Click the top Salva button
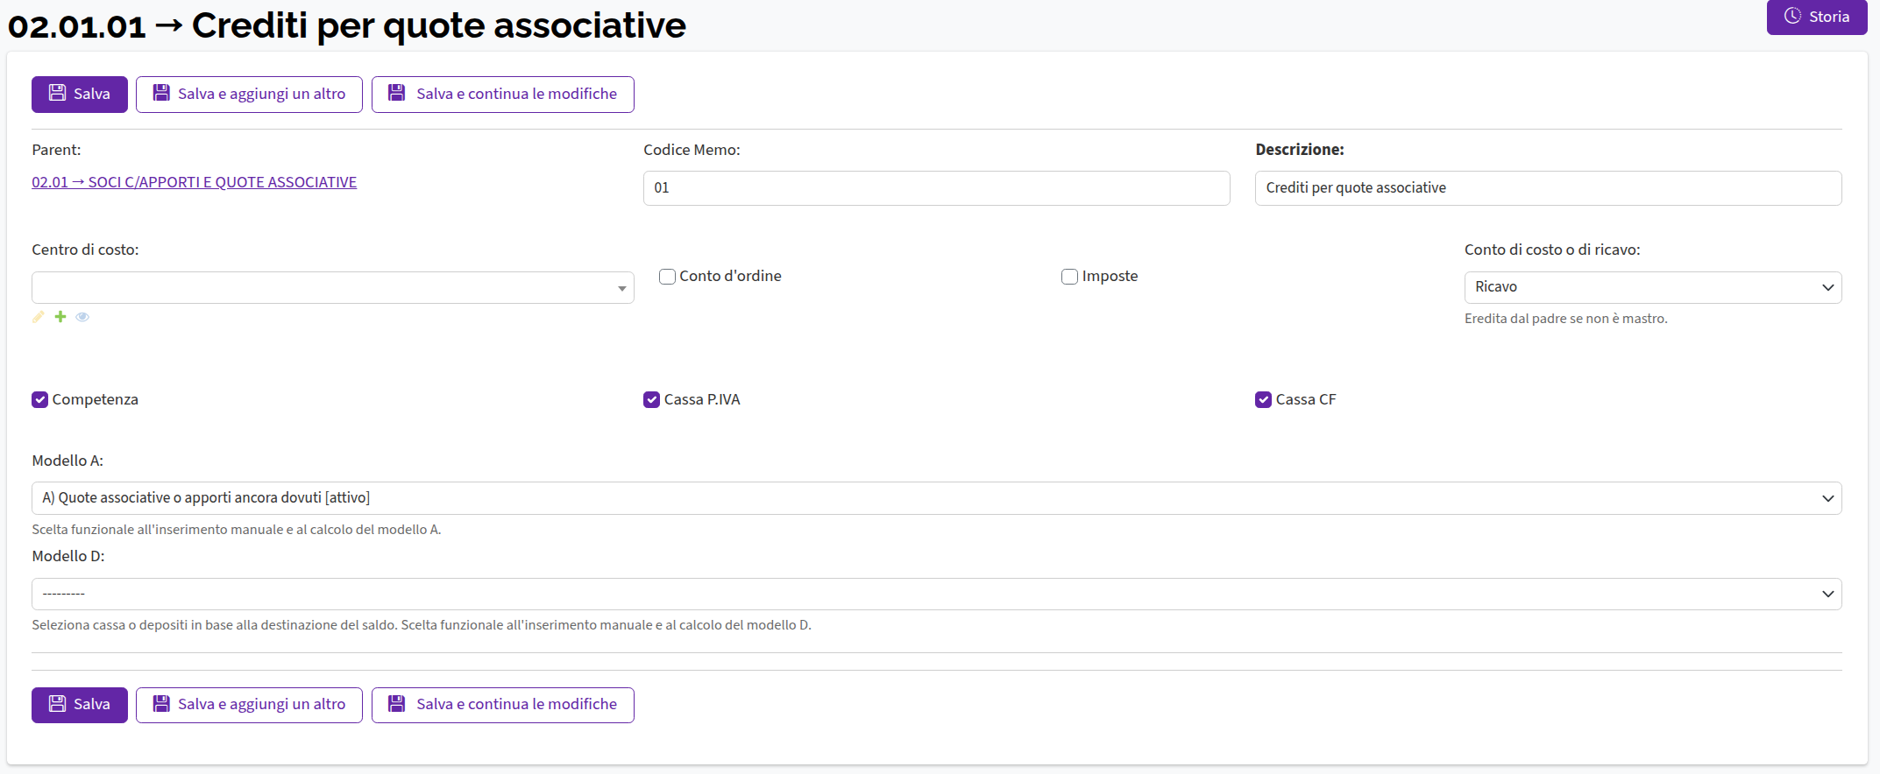This screenshot has height=774, width=1880. 80,95
